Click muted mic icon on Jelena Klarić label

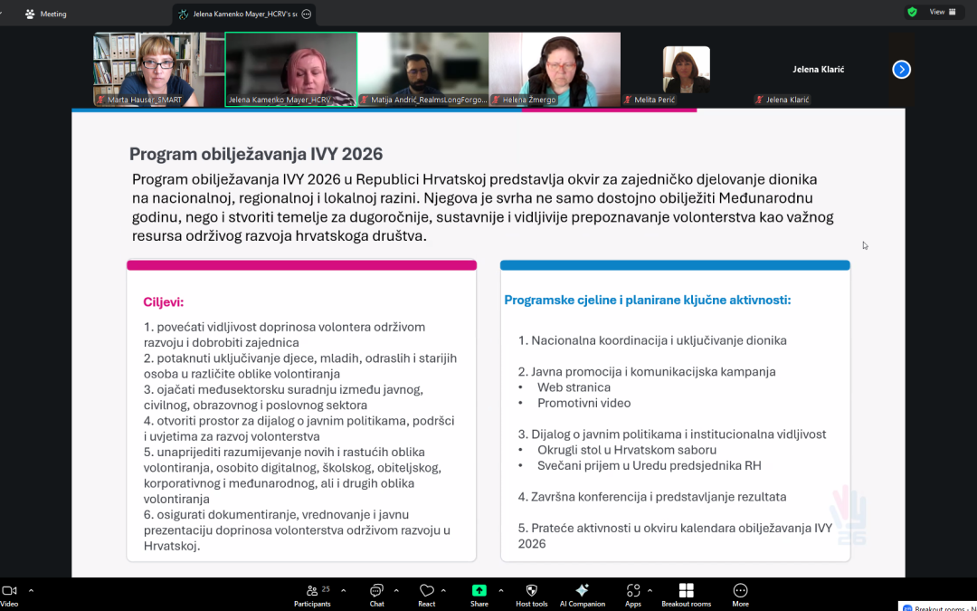760,100
